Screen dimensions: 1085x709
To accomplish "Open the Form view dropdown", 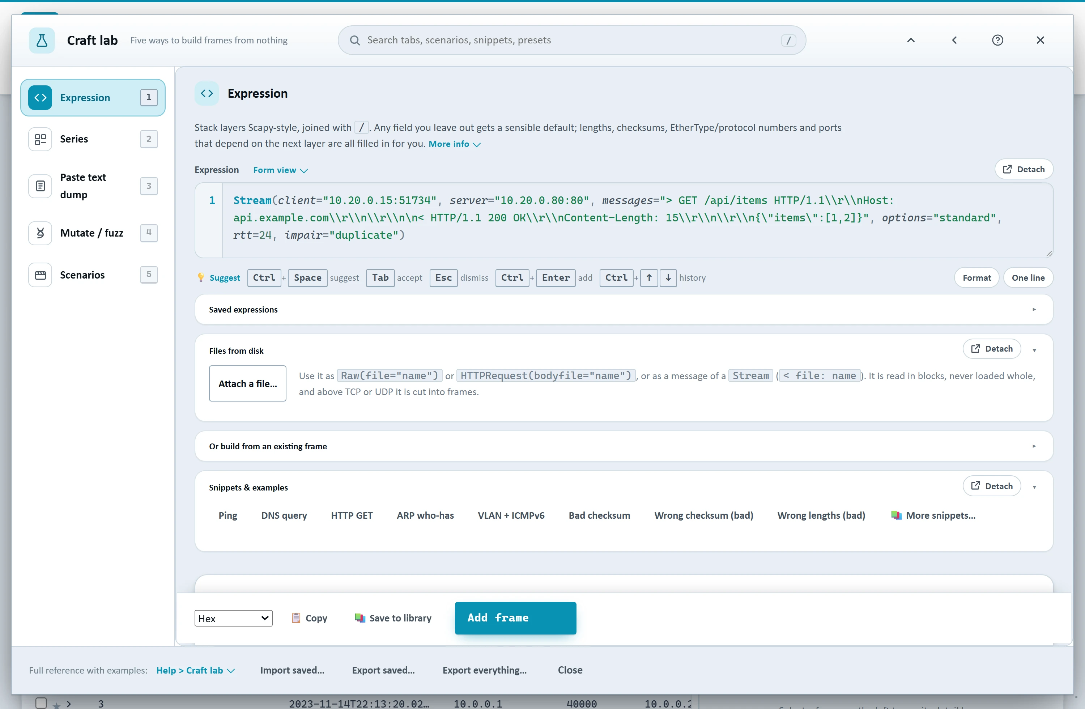I will click(280, 170).
